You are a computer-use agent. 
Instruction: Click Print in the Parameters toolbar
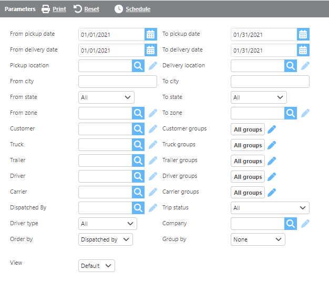[54, 9]
